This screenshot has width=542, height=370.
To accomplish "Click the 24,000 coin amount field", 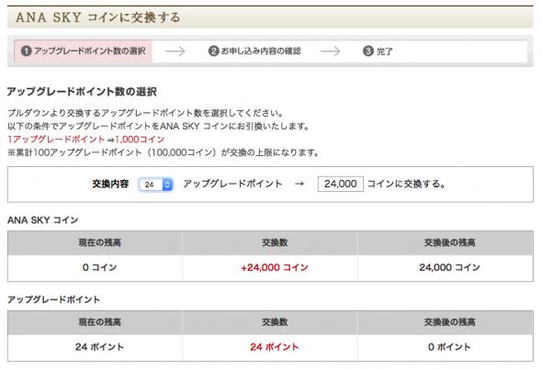I will [x=341, y=184].
